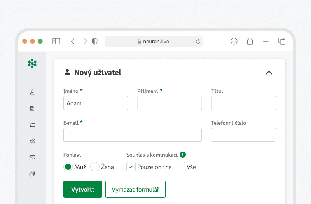The image size is (311, 204).
Task: Reload the neuron.live page
Action: pyautogui.click(x=198, y=41)
